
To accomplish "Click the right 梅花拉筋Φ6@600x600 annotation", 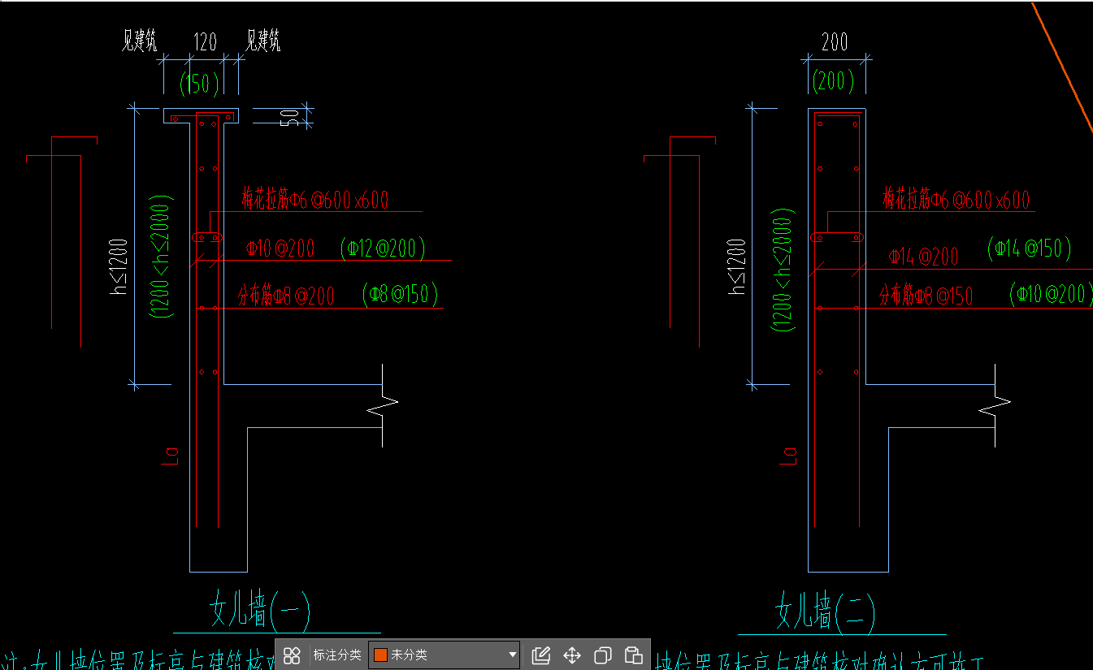I will [956, 199].
